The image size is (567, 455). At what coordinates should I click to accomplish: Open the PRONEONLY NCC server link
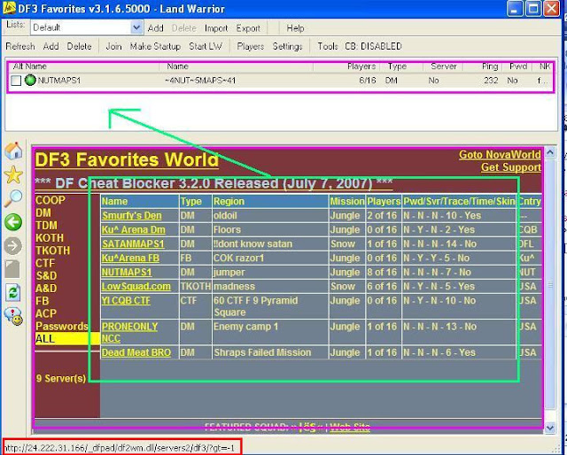click(x=129, y=333)
